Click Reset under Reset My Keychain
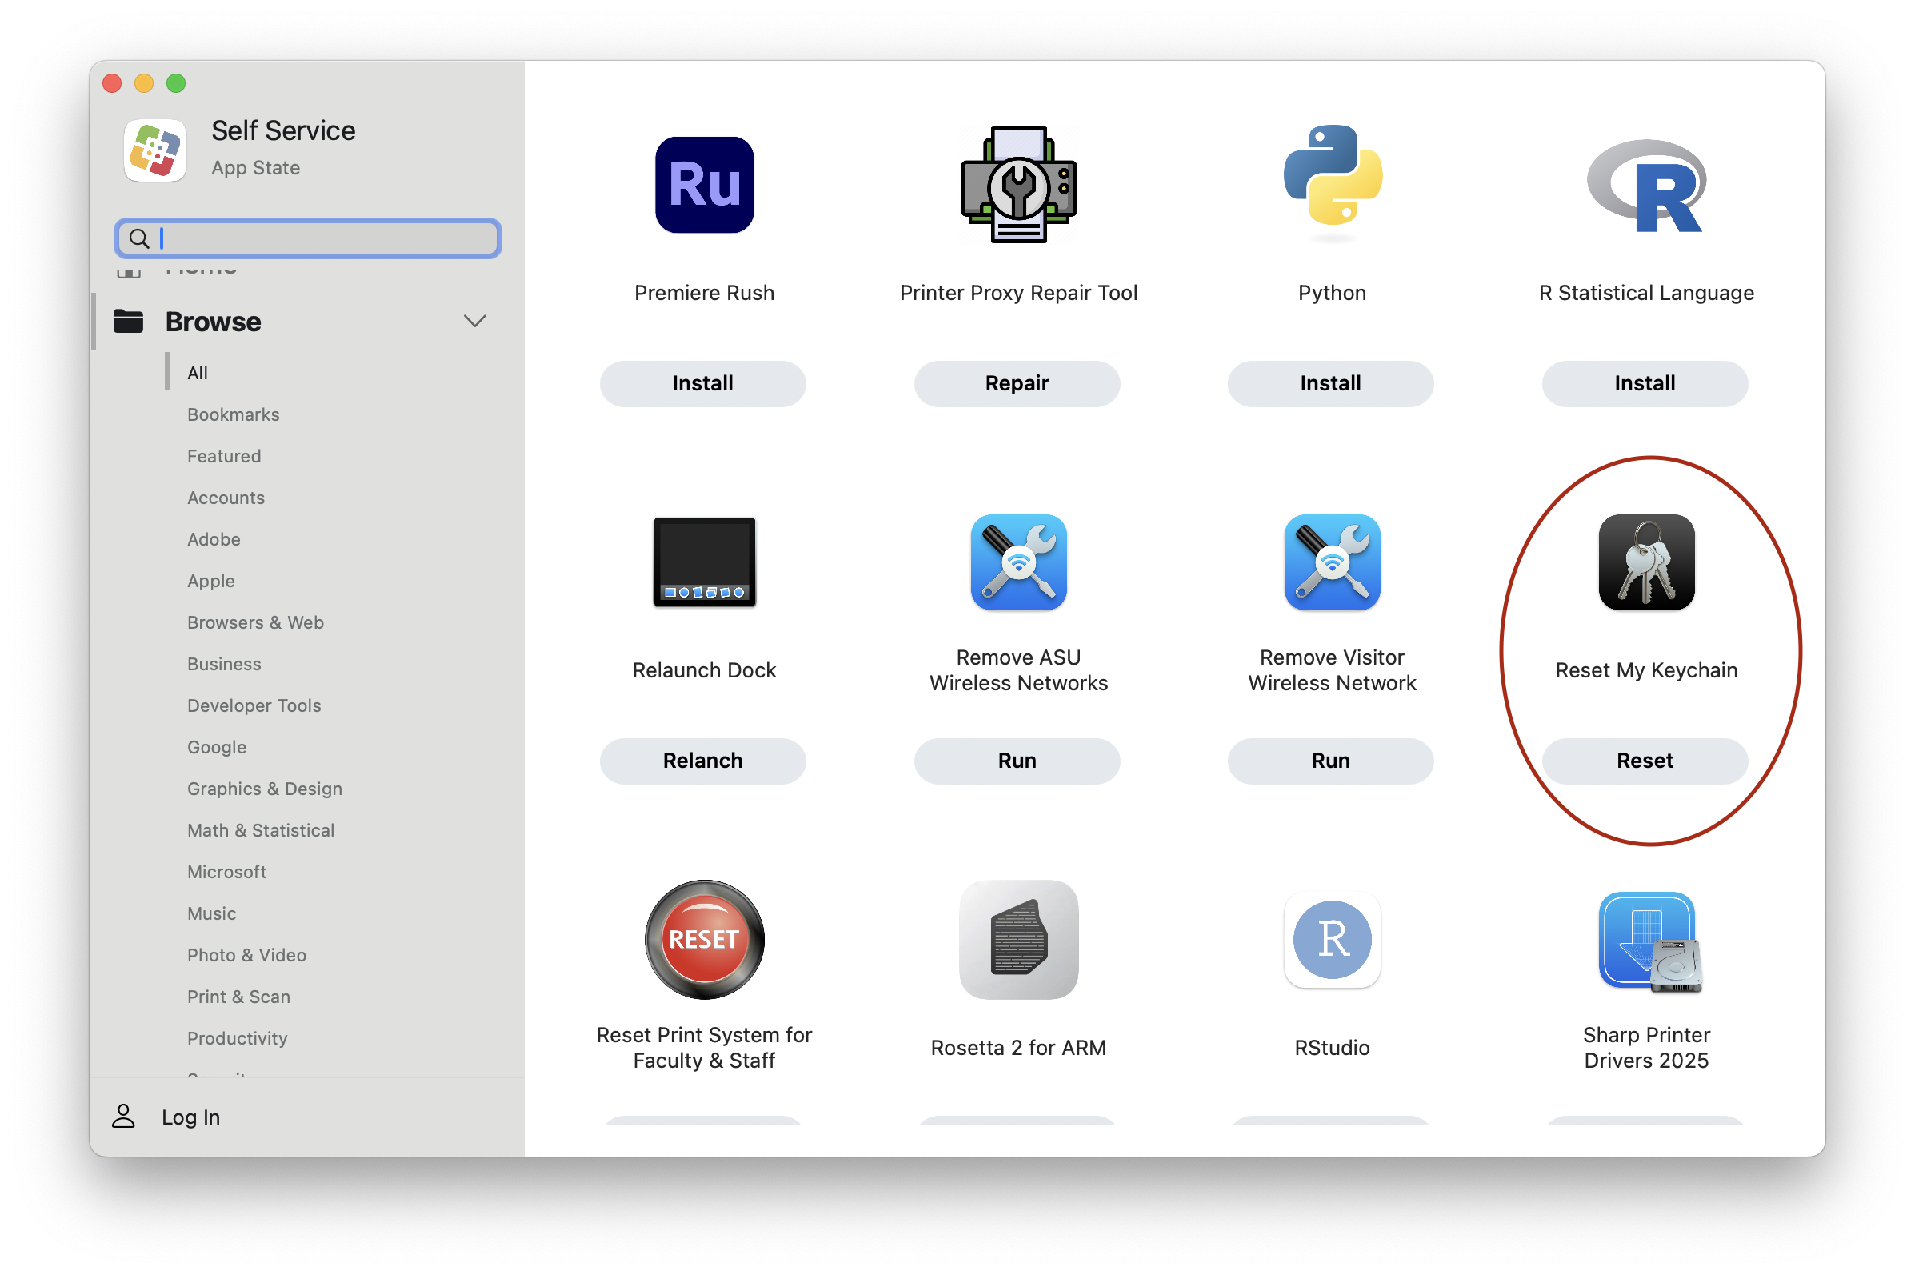Image resolution: width=1915 pixels, height=1275 pixels. [1644, 761]
